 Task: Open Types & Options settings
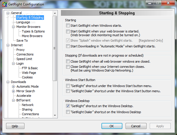tap(33, 31)
